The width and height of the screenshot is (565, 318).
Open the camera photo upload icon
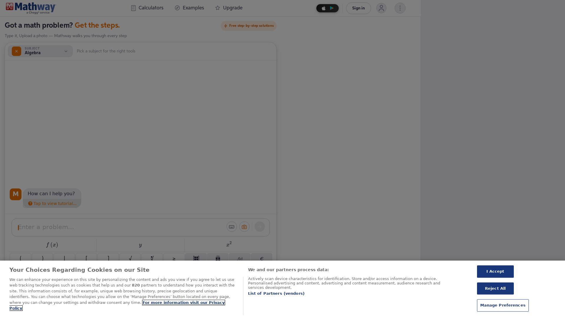point(244,227)
